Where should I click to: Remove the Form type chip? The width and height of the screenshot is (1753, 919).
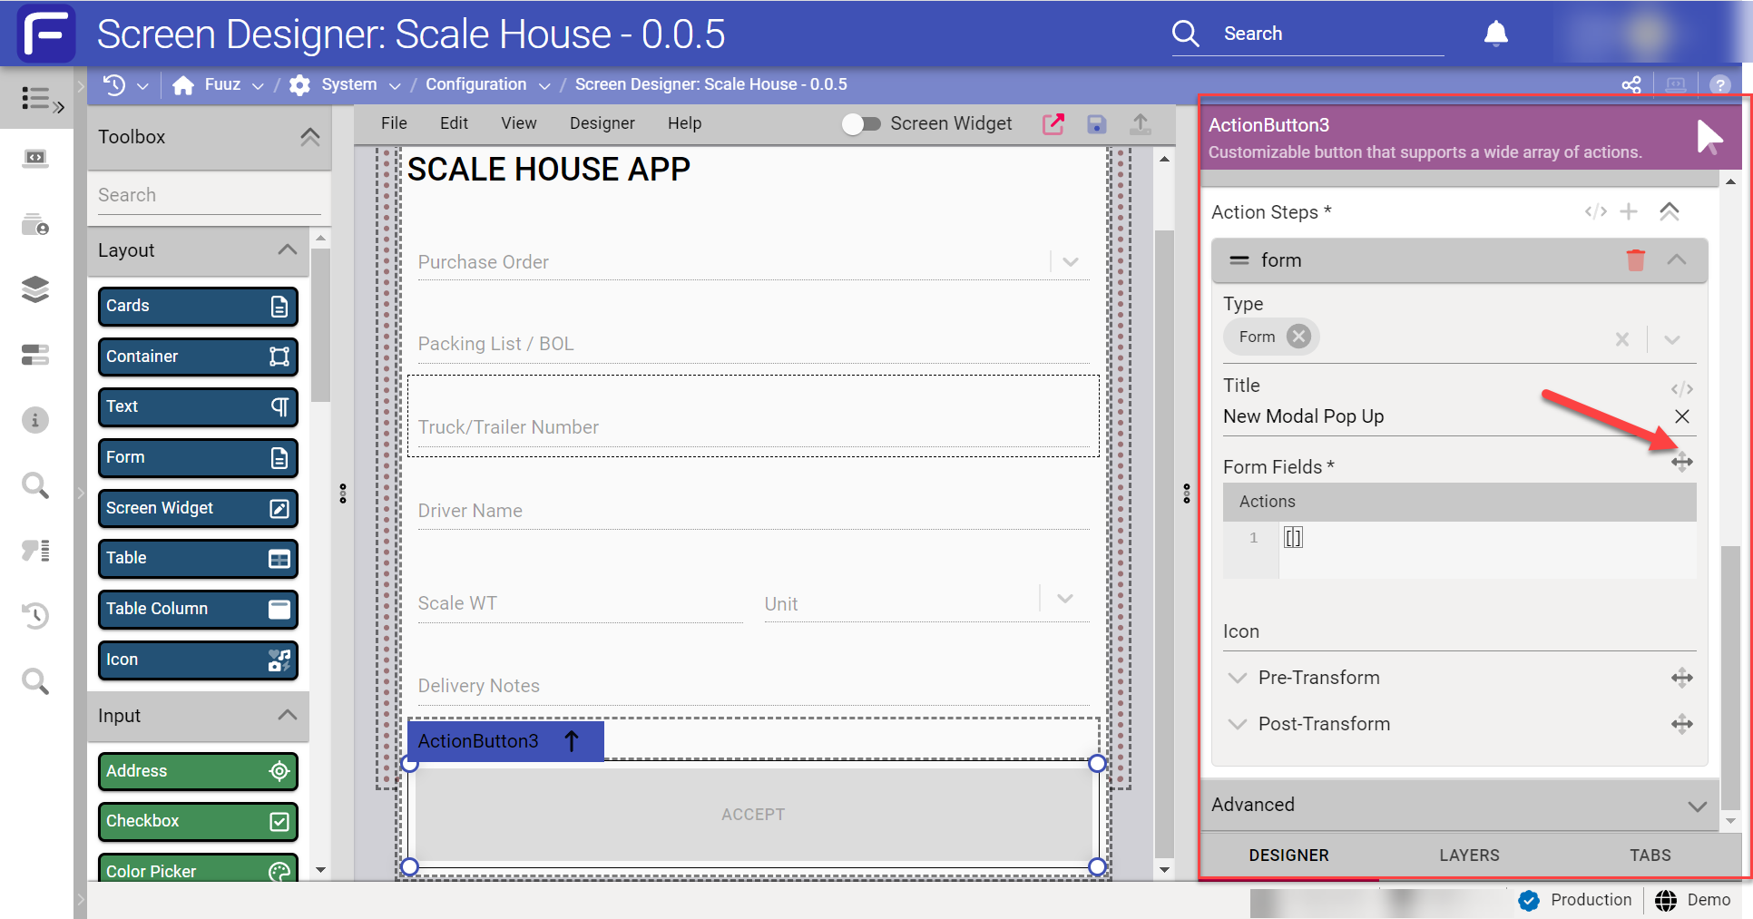click(1298, 337)
